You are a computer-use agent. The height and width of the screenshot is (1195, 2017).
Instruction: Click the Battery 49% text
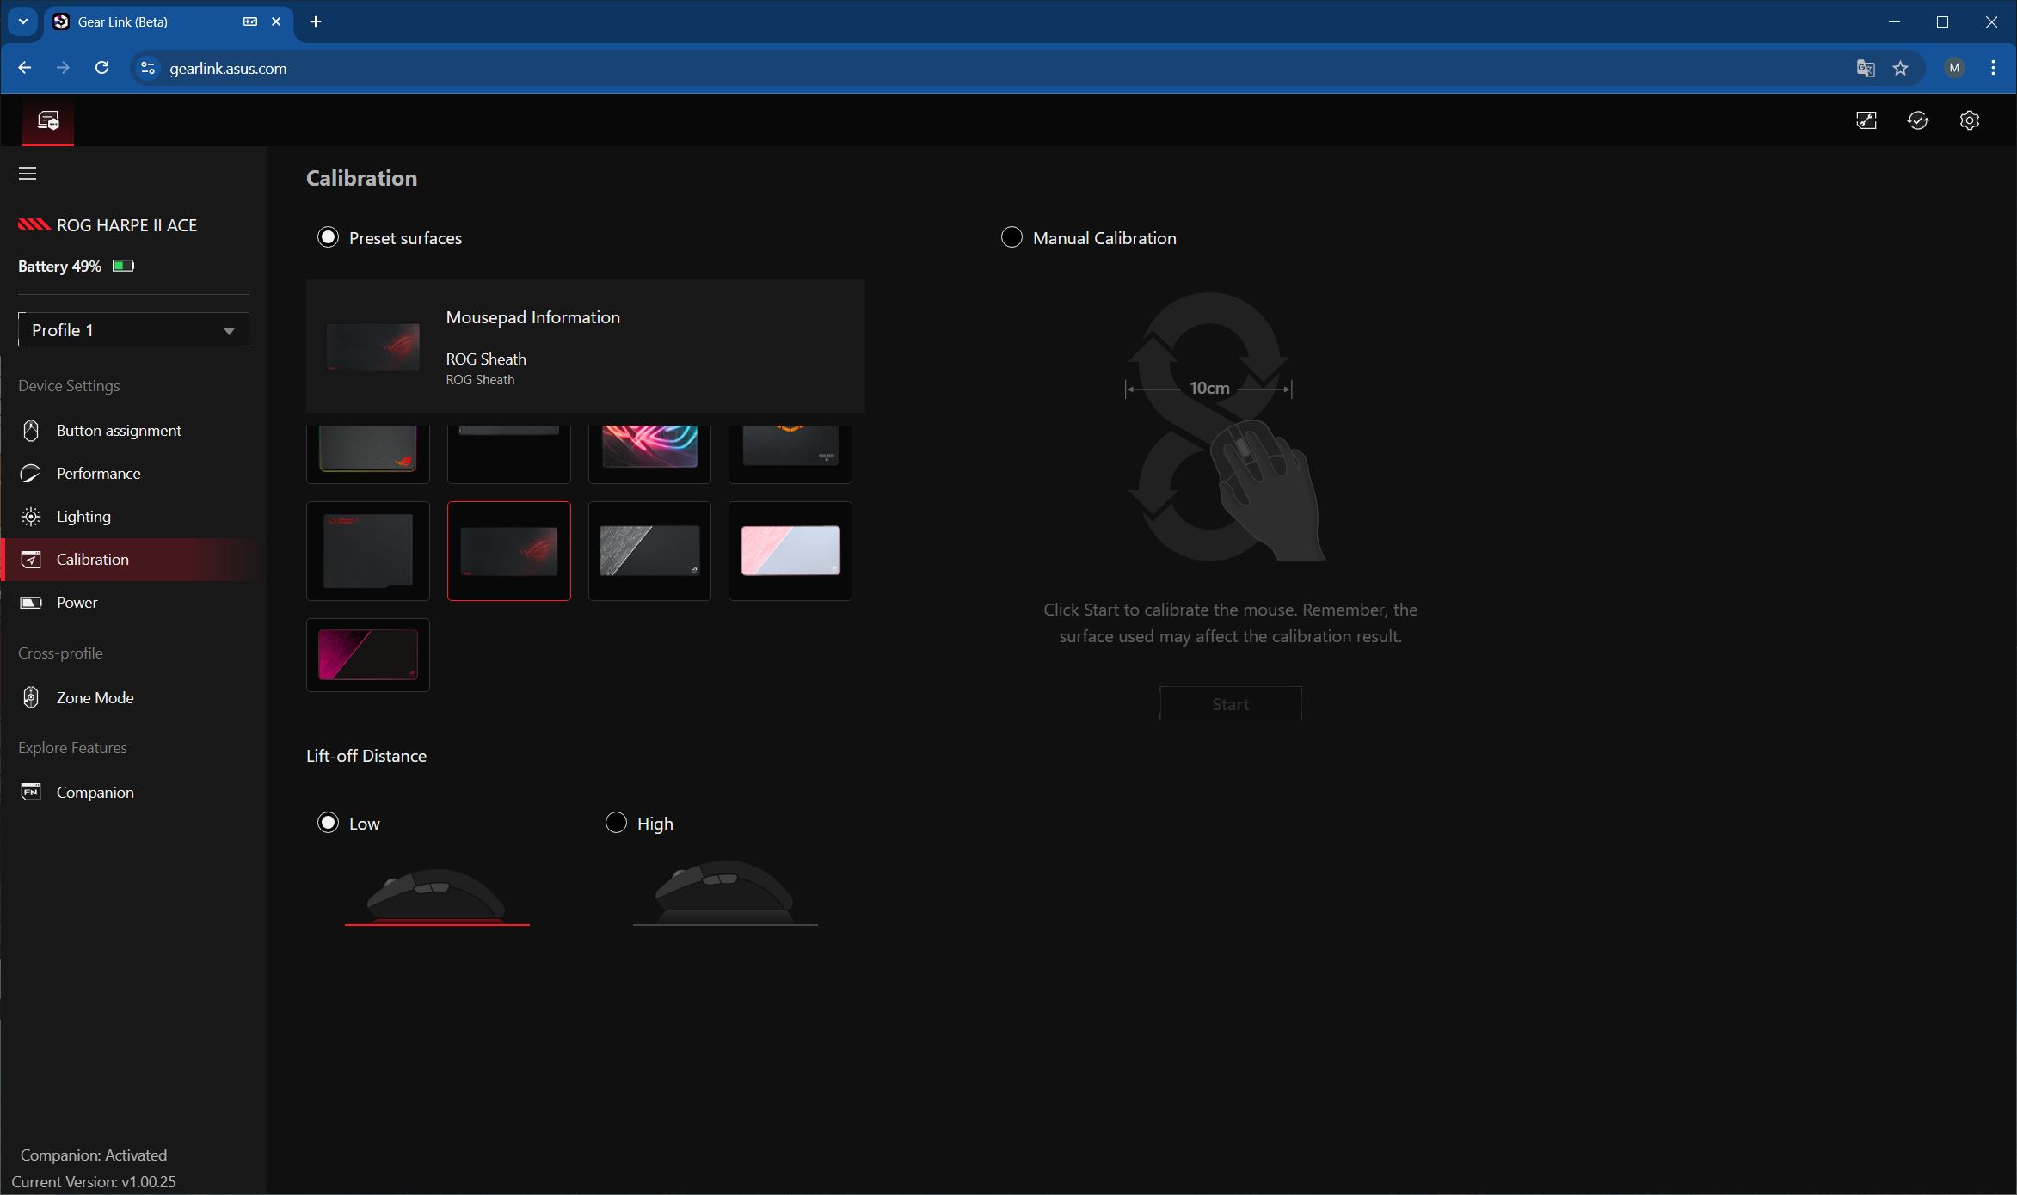click(x=59, y=267)
